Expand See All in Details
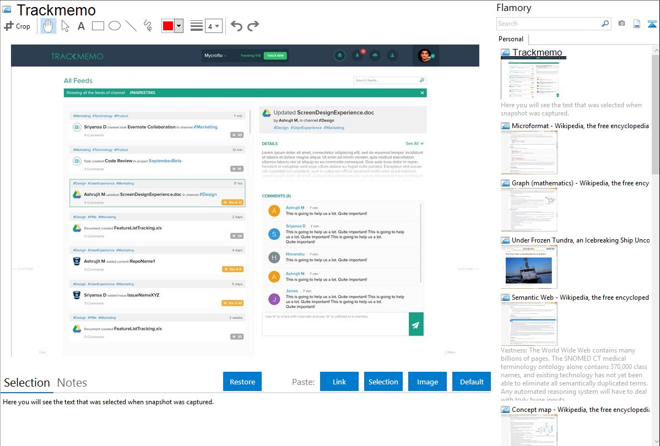660x446 pixels. click(x=415, y=144)
